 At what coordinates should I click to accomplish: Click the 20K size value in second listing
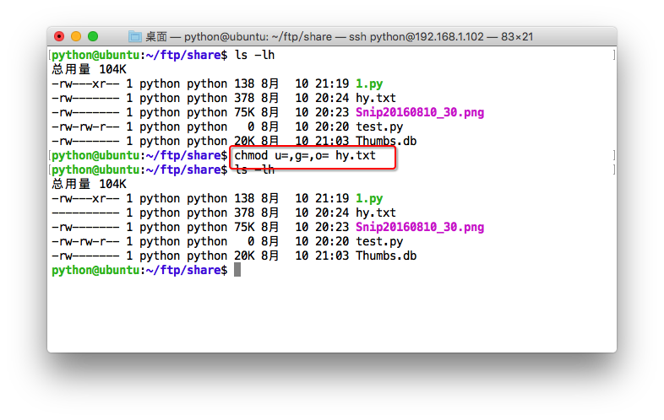tap(244, 256)
